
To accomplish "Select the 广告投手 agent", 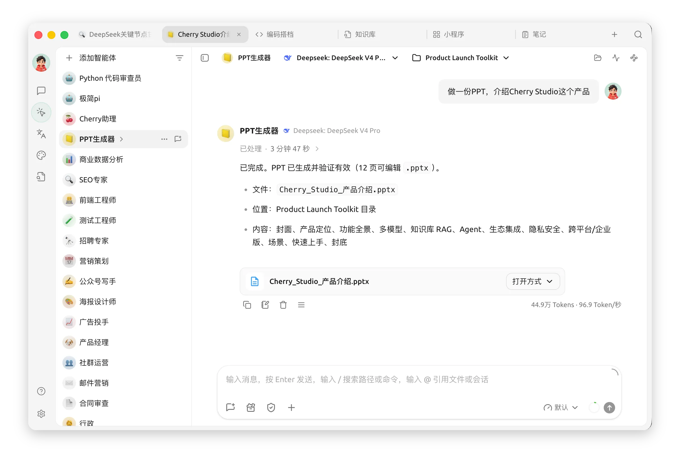I will 123,322.
